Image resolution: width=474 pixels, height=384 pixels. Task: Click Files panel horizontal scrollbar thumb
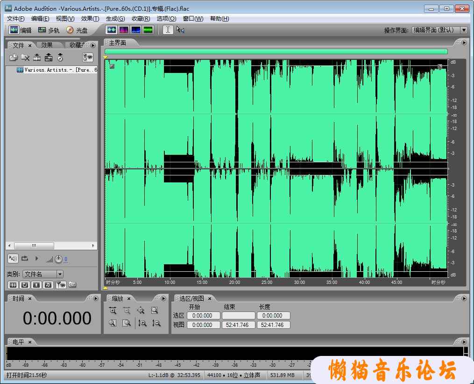click(x=34, y=246)
